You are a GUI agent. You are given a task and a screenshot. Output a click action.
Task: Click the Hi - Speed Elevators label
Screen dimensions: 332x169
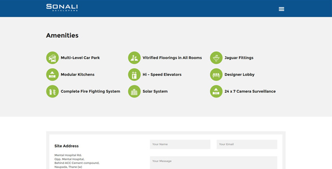tap(162, 75)
